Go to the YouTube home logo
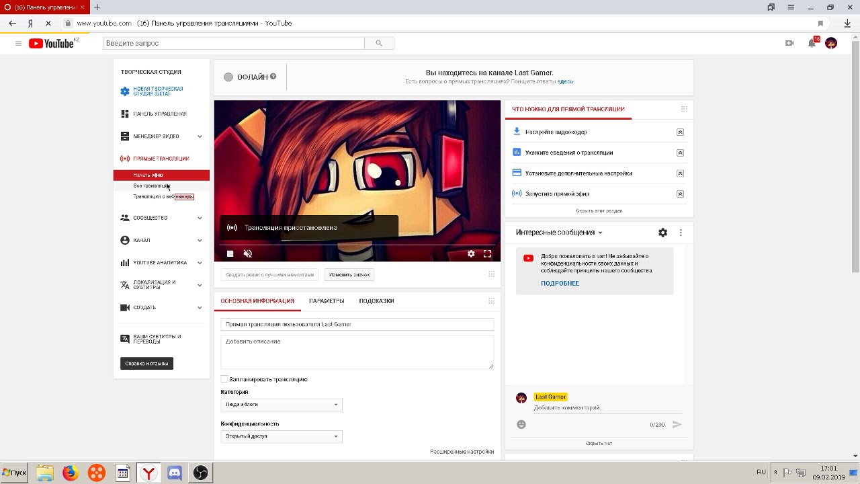Image resolution: width=860 pixels, height=484 pixels. click(52, 43)
